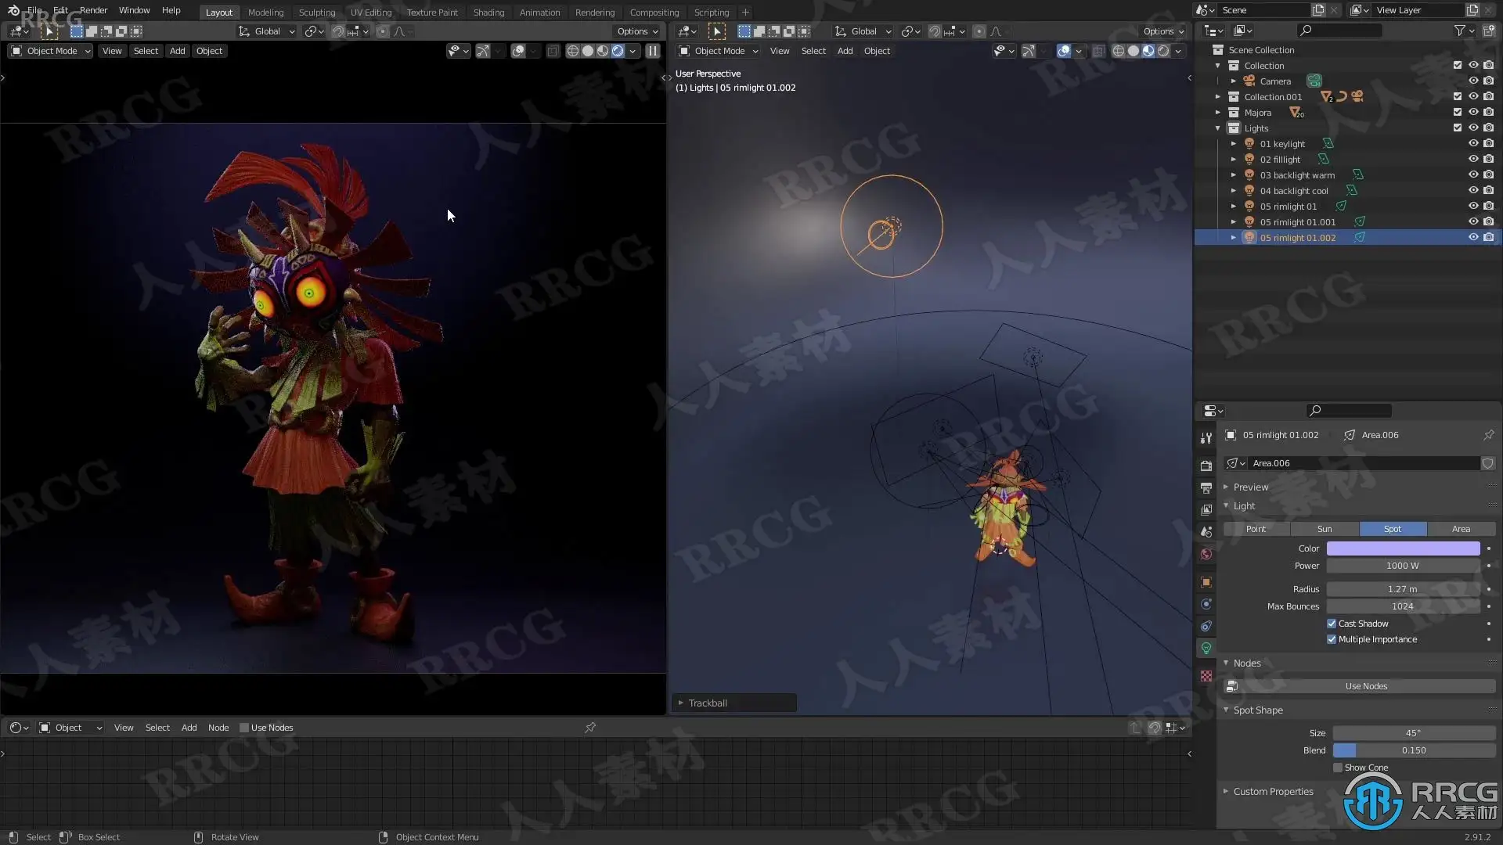Hide 03 backlight warm in viewport
Image resolution: width=1503 pixels, height=845 pixels.
[1472, 175]
